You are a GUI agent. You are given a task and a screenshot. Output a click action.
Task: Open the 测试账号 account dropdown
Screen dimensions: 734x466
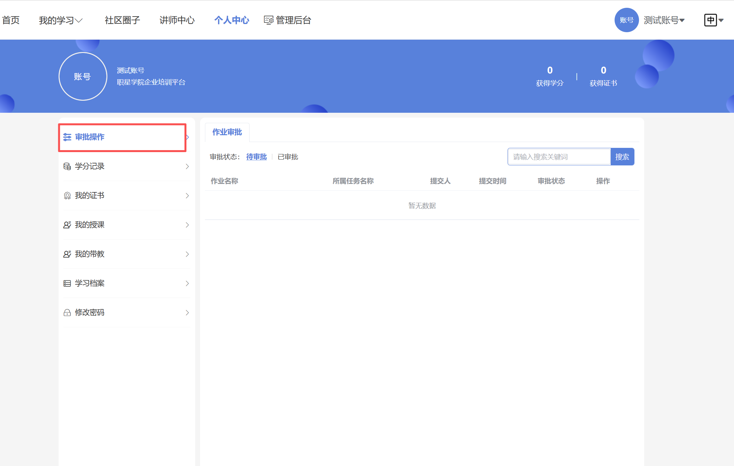point(664,20)
